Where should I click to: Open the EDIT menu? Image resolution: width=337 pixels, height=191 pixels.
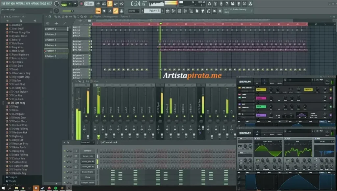click(8, 3)
